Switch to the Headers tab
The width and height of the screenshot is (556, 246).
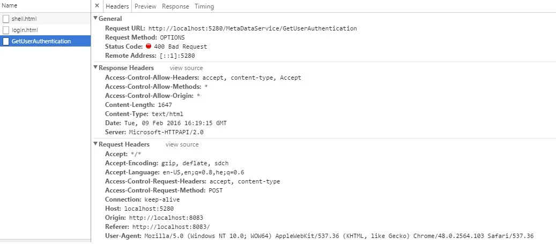(117, 6)
